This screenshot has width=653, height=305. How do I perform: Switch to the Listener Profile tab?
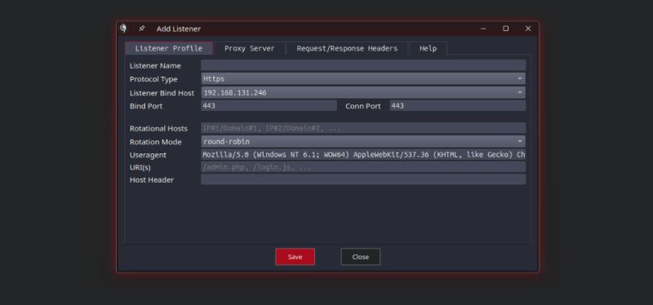tap(169, 48)
